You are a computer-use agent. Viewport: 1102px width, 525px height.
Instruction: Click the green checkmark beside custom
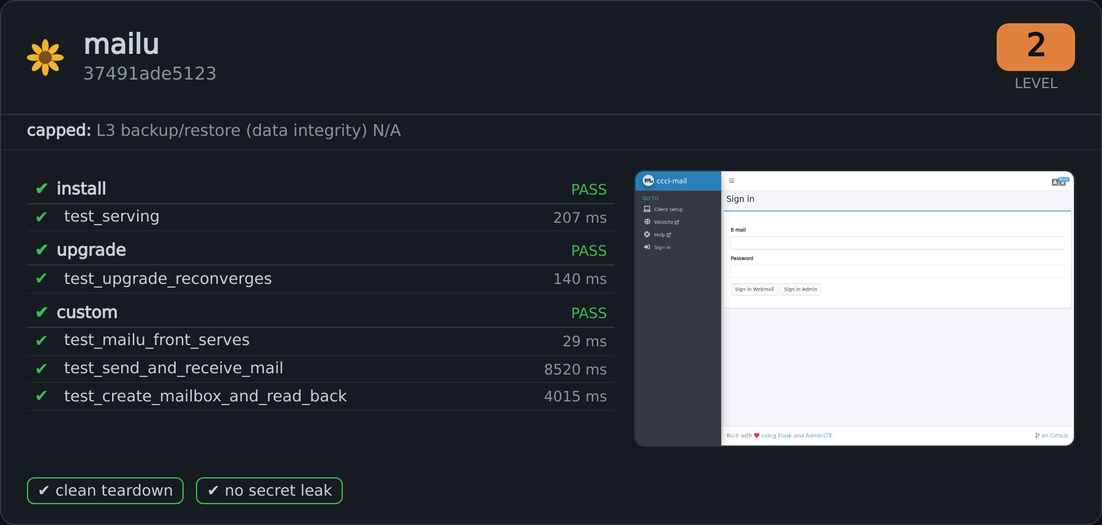point(42,312)
